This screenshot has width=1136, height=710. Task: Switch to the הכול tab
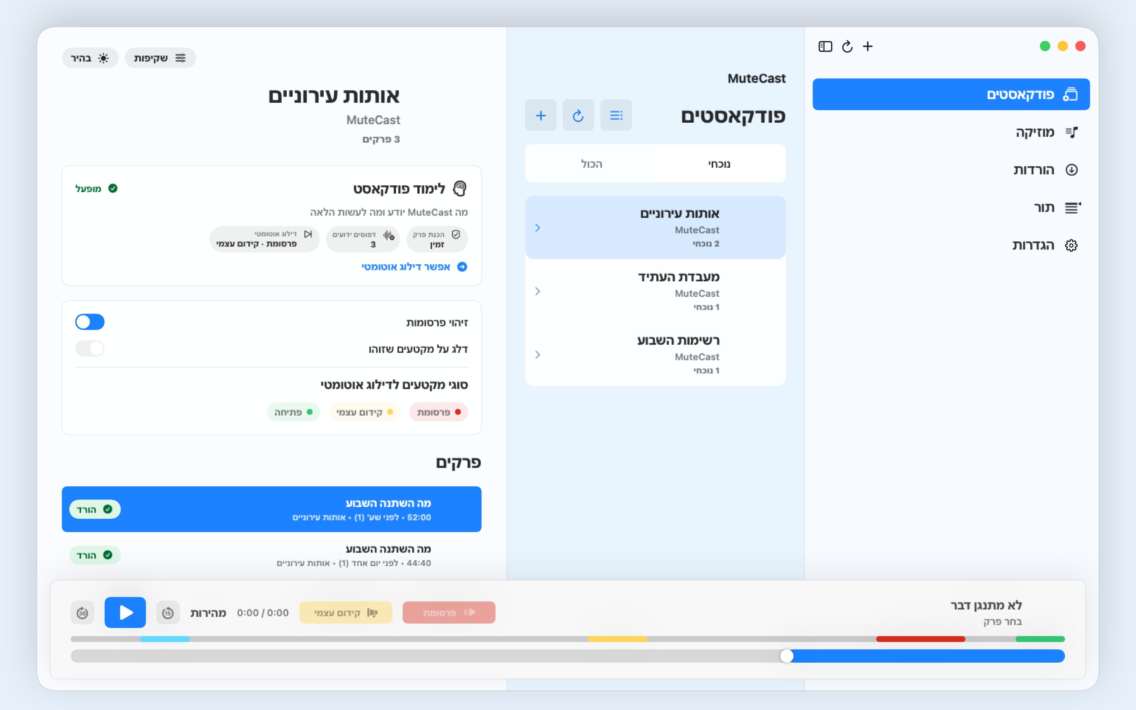point(592,164)
